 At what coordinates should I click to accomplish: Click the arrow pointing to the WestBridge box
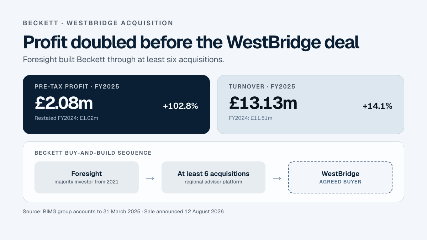pyautogui.click(x=277, y=178)
